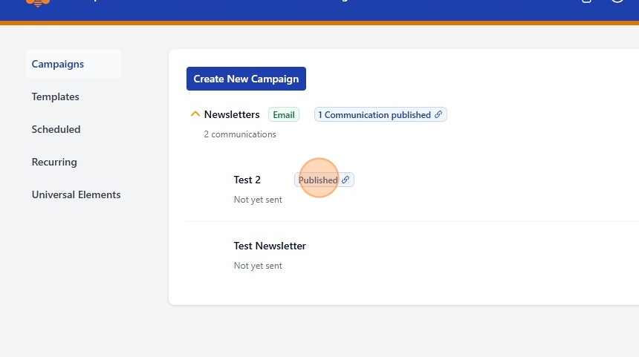Open the Test Newsletter communication

(x=270, y=246)
